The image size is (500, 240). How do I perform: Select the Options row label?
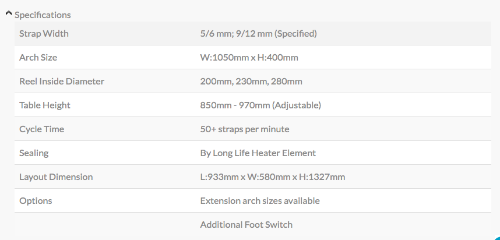click(36, 201)
